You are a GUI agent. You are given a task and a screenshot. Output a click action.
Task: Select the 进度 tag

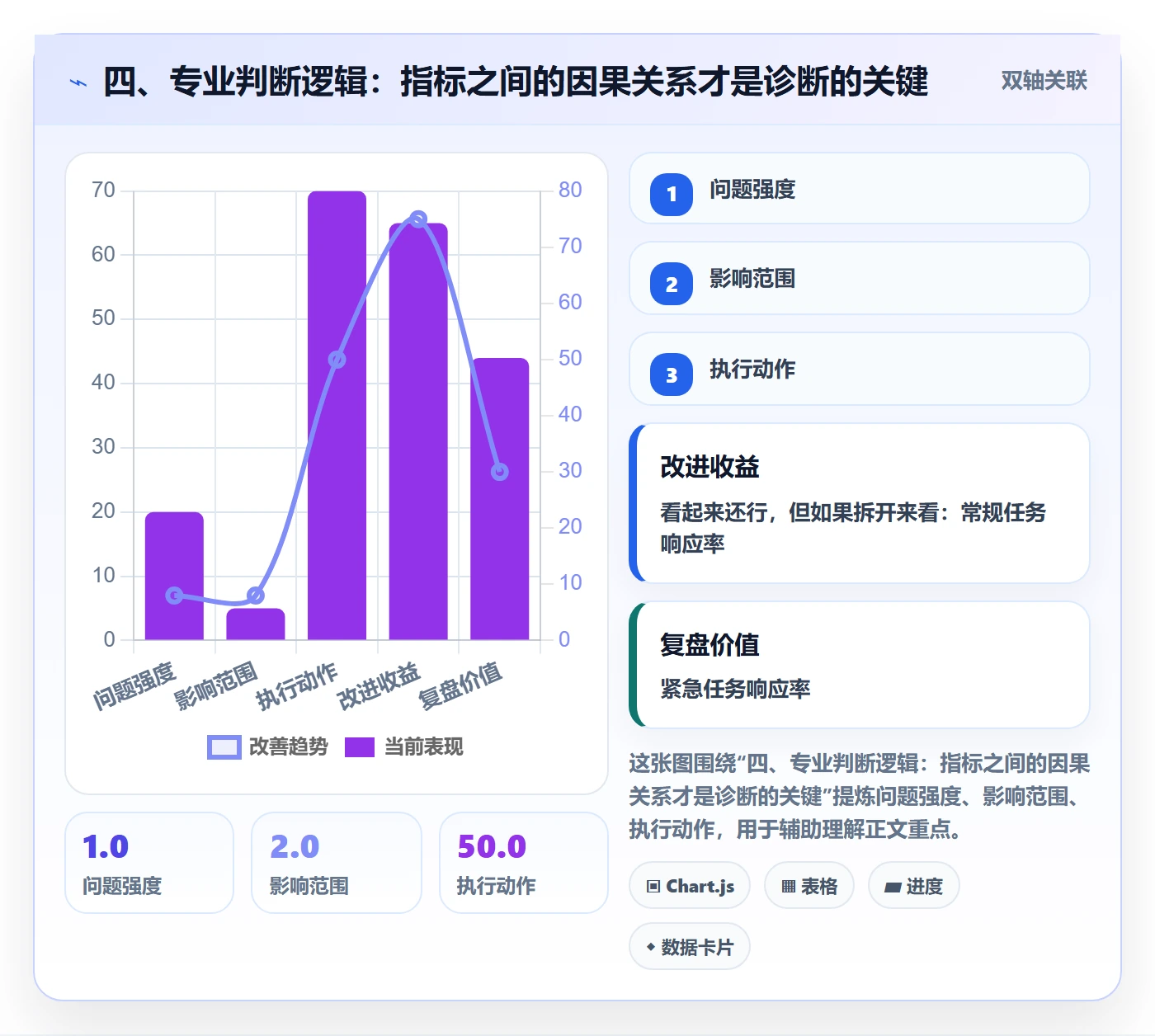click(x=913, y=886)
